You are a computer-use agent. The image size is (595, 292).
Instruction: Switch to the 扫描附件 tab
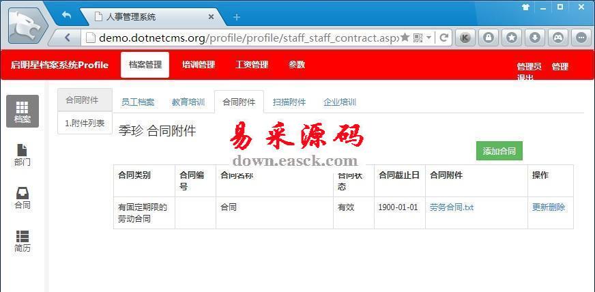[289, 102]
